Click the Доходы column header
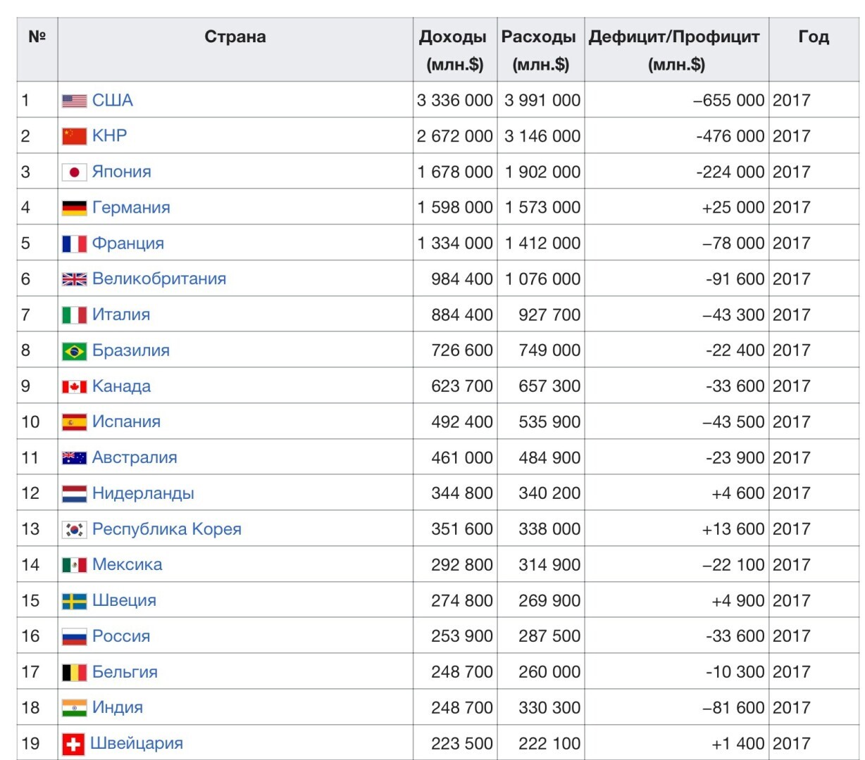 (x=454, y=50)
